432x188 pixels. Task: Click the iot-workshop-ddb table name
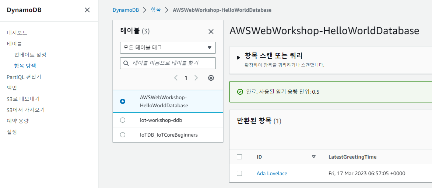(161, 120)
